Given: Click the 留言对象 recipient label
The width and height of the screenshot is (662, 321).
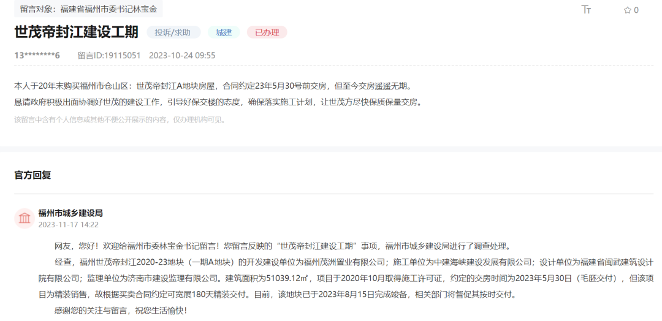Looking at the screenshot, I should tap(88, 9).
